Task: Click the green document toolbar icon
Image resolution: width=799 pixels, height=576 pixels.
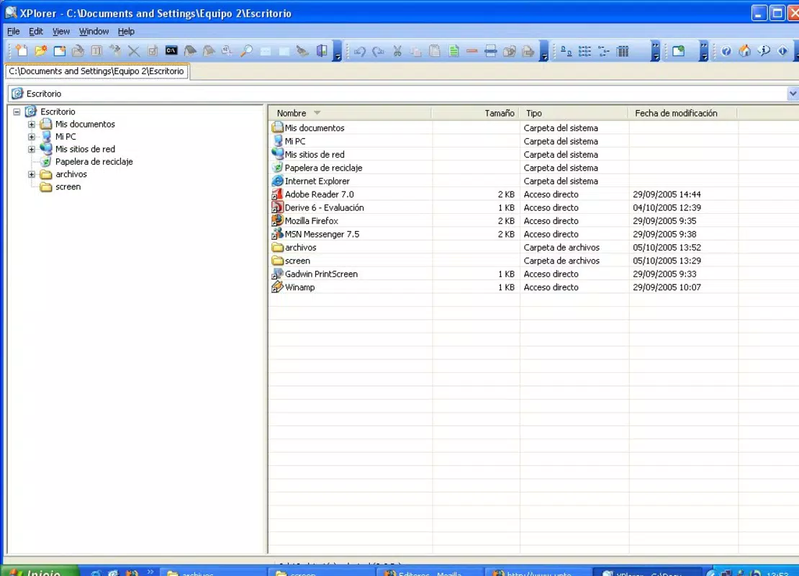Action: [x=453, y=51]
